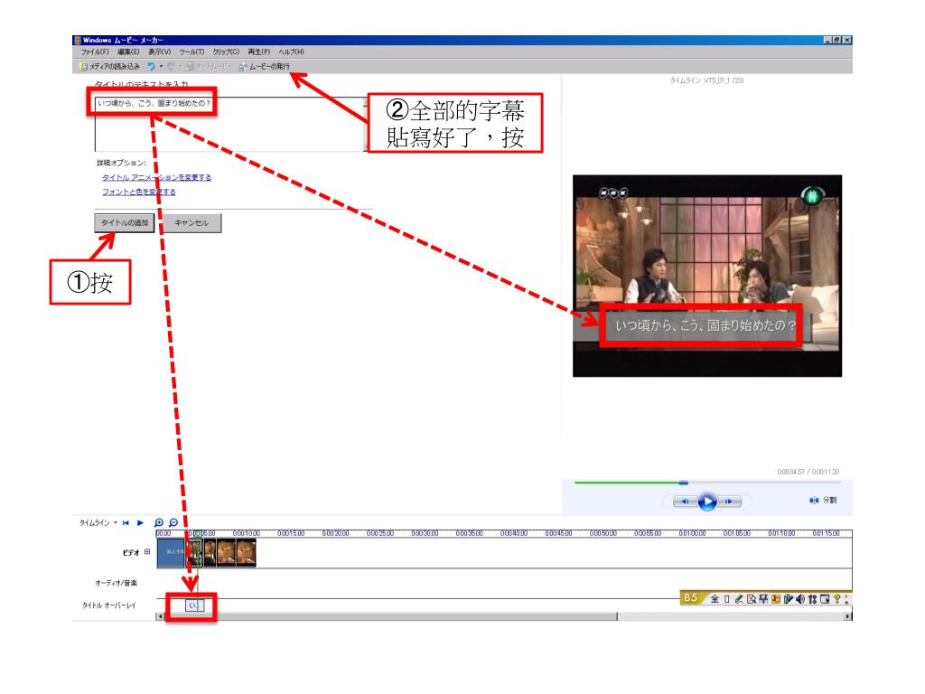This screenshot has height=694, width=925.
Task: Click the キャンセル button
Action: [192, 222]
